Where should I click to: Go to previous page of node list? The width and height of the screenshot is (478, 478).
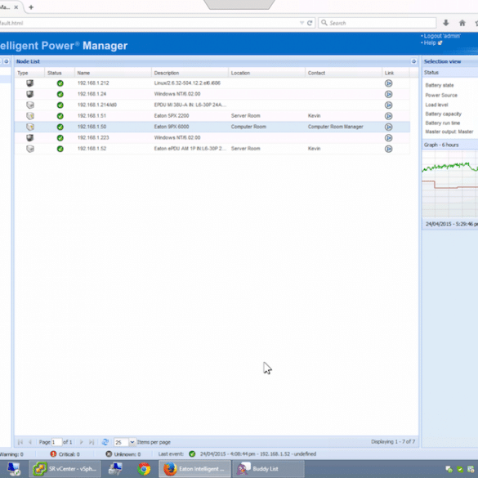[30, 442]
